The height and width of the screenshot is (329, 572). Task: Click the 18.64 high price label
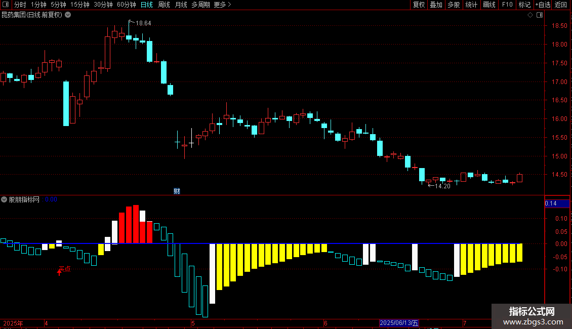[143, 23]
